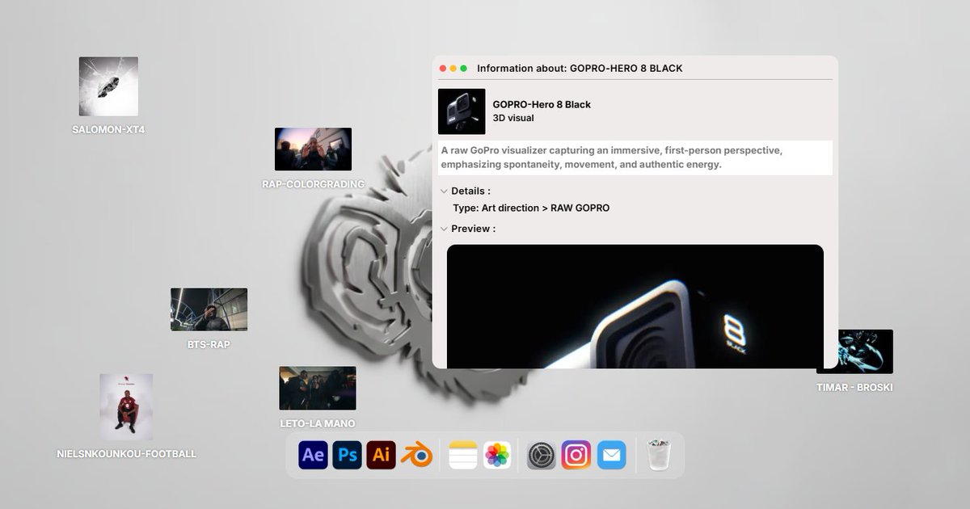Launch Blender from the dock
970x509 pixels.
(417, 455)
